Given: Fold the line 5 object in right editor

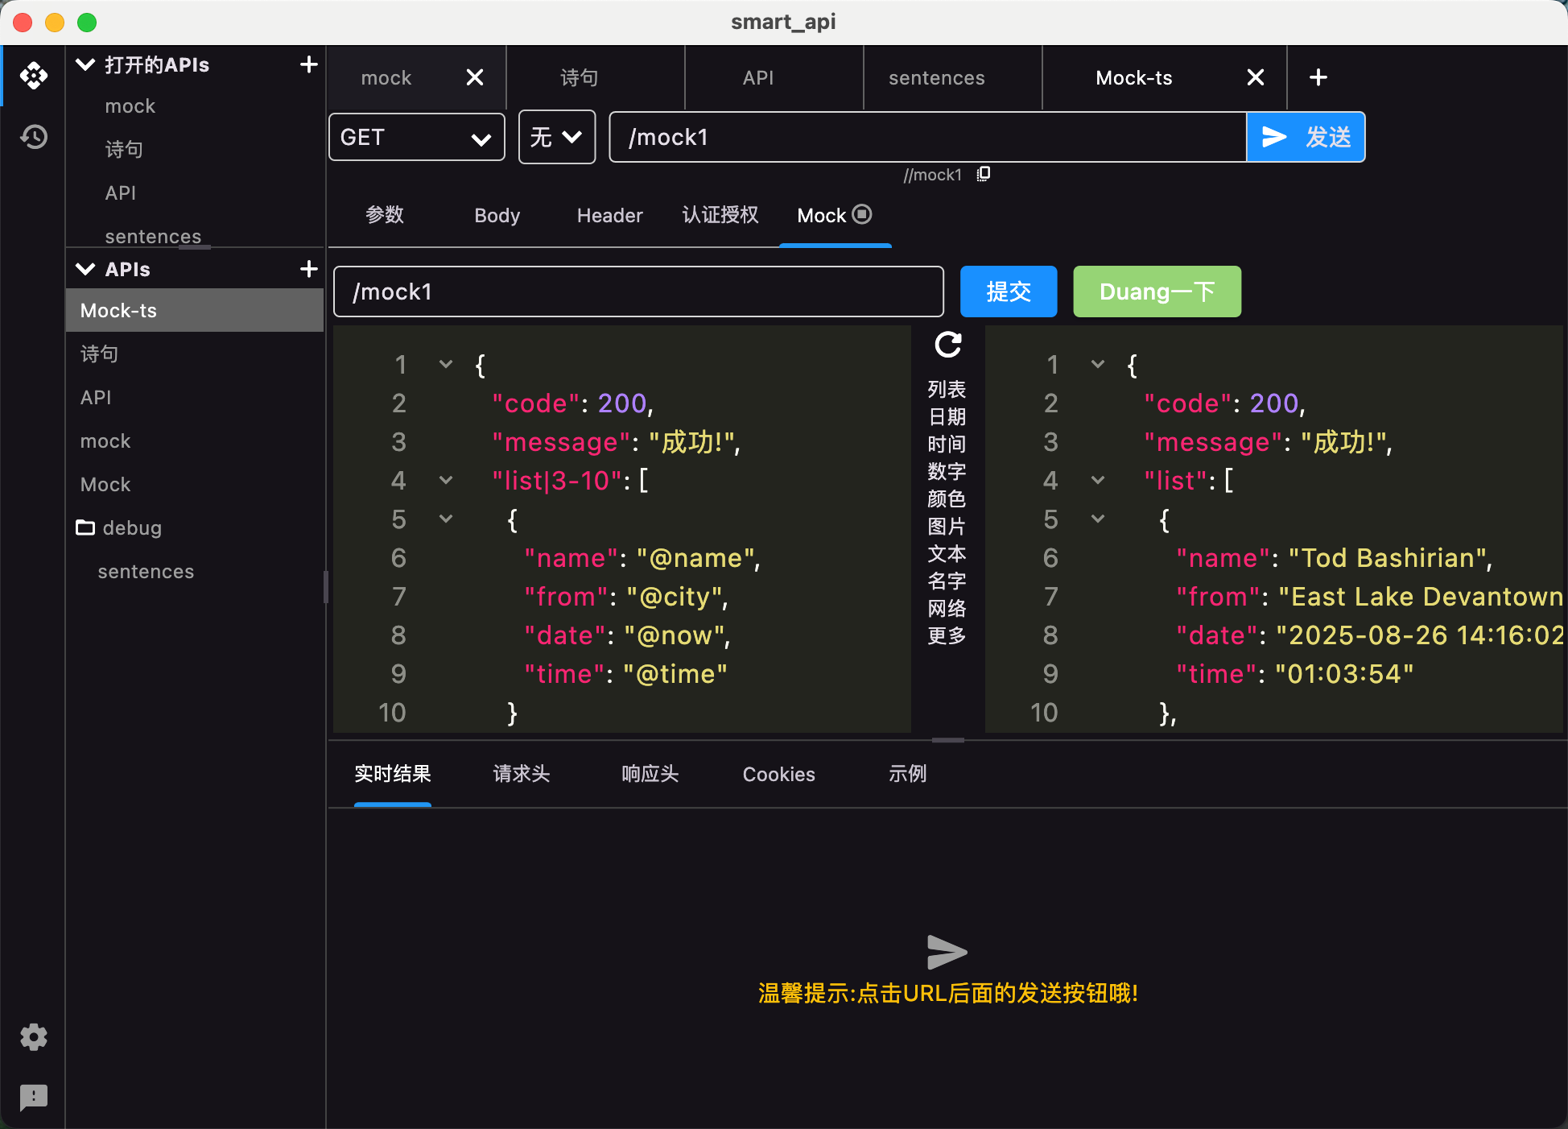Looking at the screenshot, I should 1097,519.
